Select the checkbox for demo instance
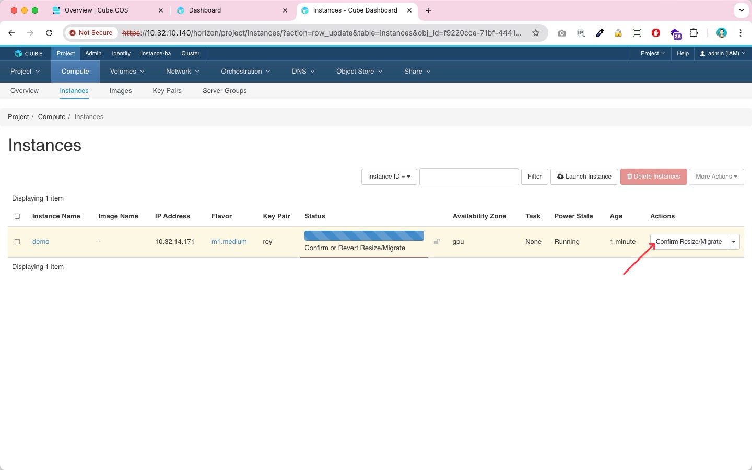The width and height of the screenshot is (752, 470). click(17, 242)
